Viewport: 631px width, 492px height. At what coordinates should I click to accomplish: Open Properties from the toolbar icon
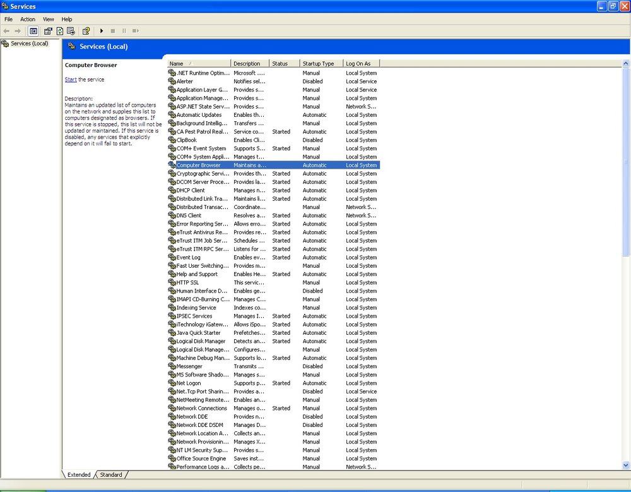coord(48,31)
